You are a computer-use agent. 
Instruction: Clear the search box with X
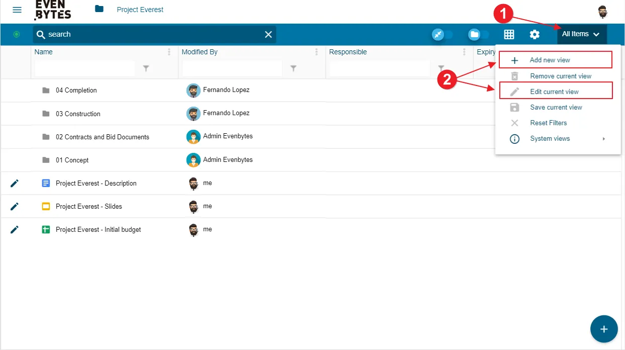(x=269, y=34)
